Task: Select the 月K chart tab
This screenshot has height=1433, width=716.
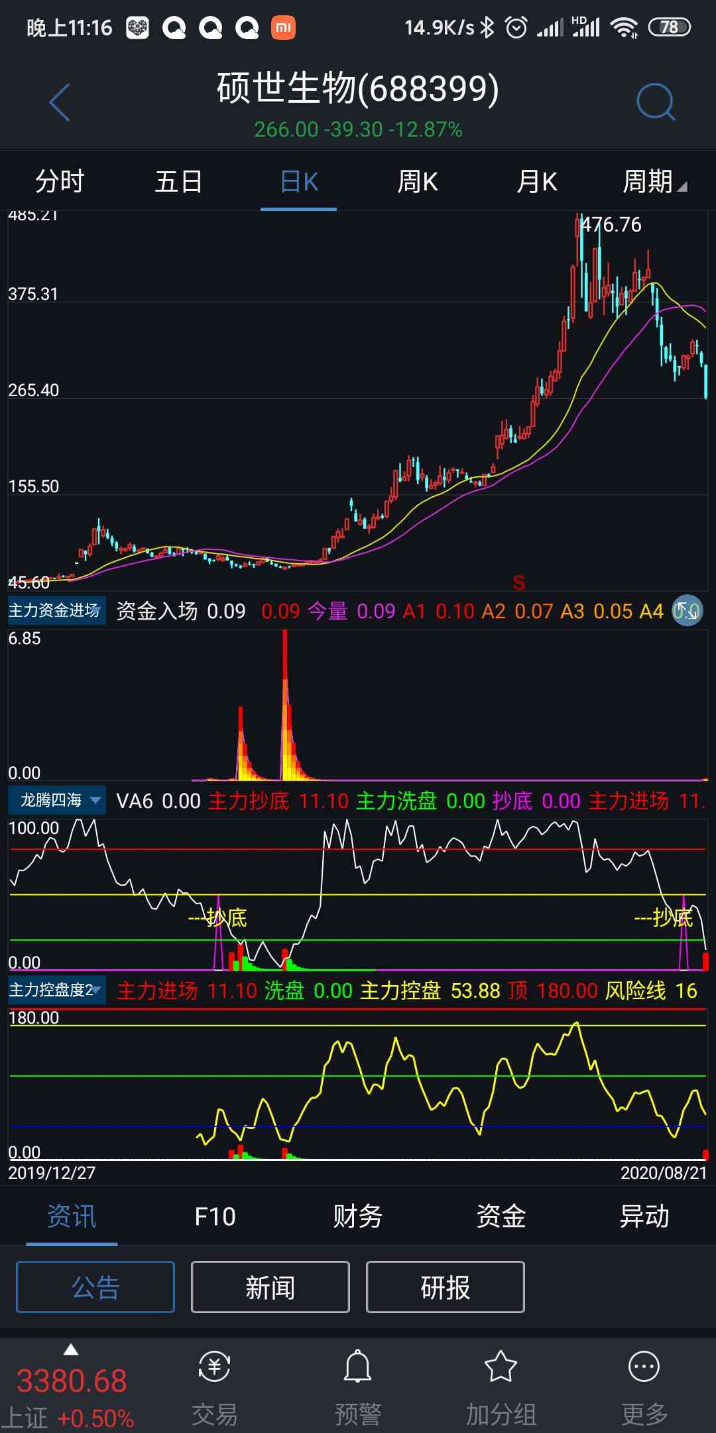Action: tap(537, 182)
